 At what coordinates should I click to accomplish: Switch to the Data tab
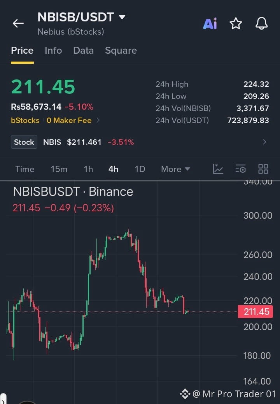[x=83, y=51]
